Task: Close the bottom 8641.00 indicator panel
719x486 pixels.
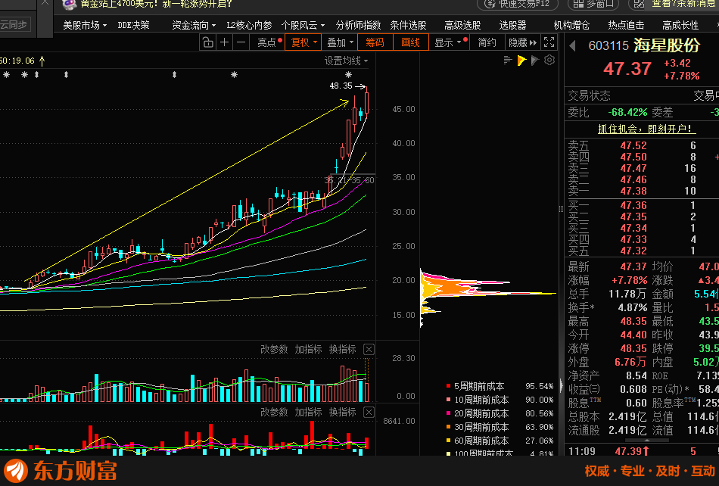Action: pyautogui.click(x=369, y=412)
